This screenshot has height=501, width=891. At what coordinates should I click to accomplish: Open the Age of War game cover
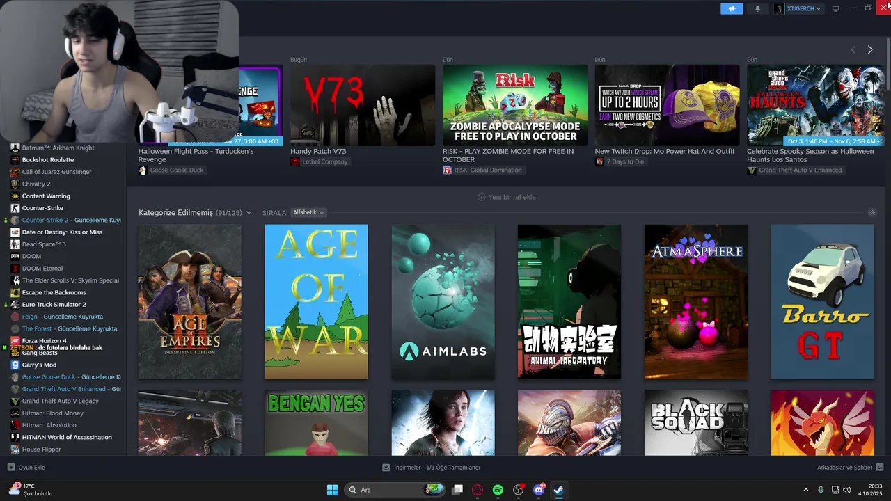pyautogui.click(x=316, y=302)
